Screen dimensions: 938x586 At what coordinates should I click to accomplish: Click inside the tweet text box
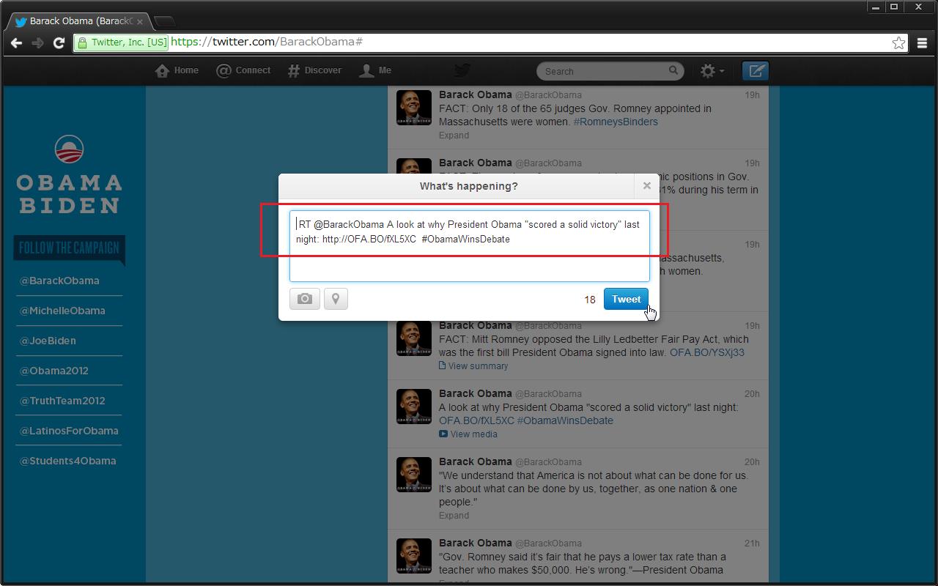(x=470, y=247)
